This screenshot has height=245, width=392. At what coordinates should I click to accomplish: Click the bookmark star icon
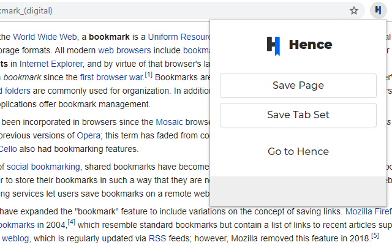pyautogui.click(x=354, y=10)
